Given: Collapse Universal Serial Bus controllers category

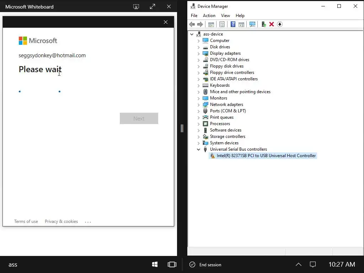Looking at the screenshot, I should point(198,149).
